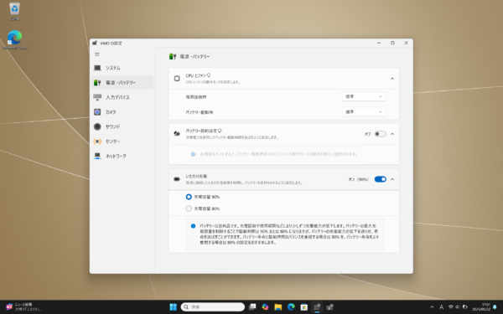Switch to サウンド settings
The height and width of the screenshot is (314, 503).
122,127
